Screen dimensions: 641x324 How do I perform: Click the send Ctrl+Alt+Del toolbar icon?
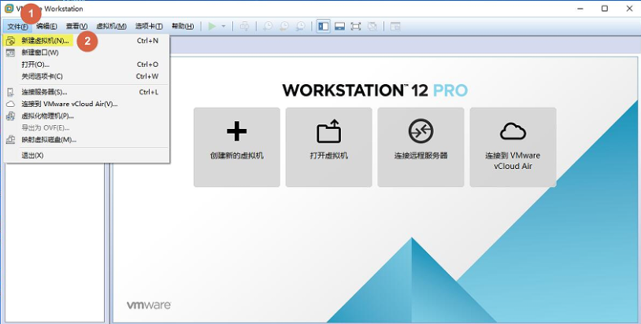pos(244,27)
